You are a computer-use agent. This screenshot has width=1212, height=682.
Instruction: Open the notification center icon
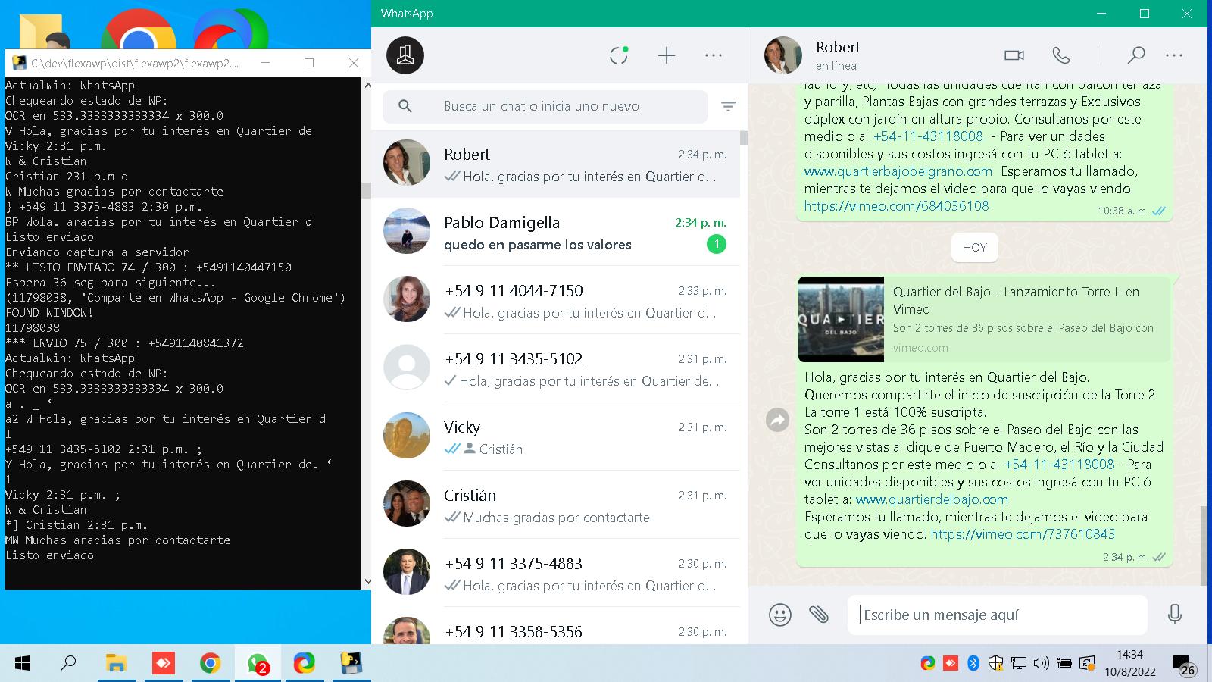click(1184, 665)
